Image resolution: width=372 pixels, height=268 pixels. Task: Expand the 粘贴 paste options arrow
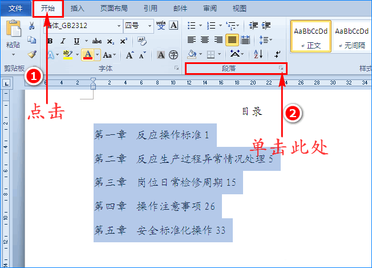click(13, 55)
